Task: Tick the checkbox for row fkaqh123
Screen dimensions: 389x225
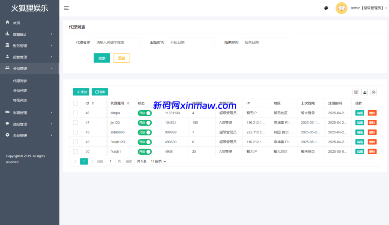Action: tap(76, 142)
